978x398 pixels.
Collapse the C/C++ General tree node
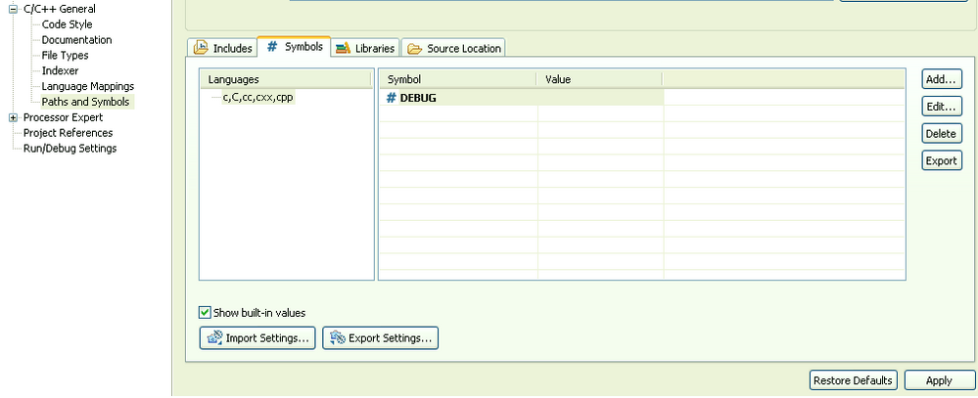click(13, 10)
